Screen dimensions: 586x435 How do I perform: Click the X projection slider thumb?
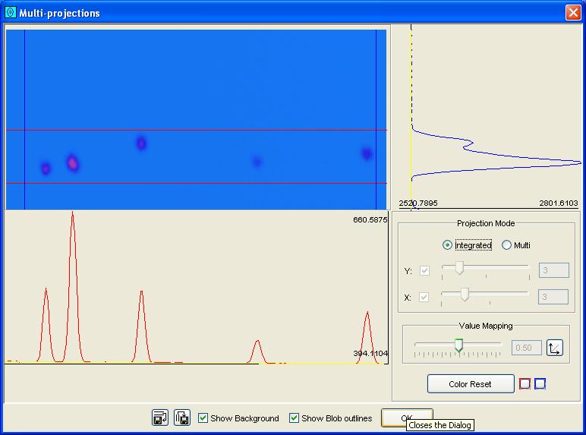coord(465,295)
